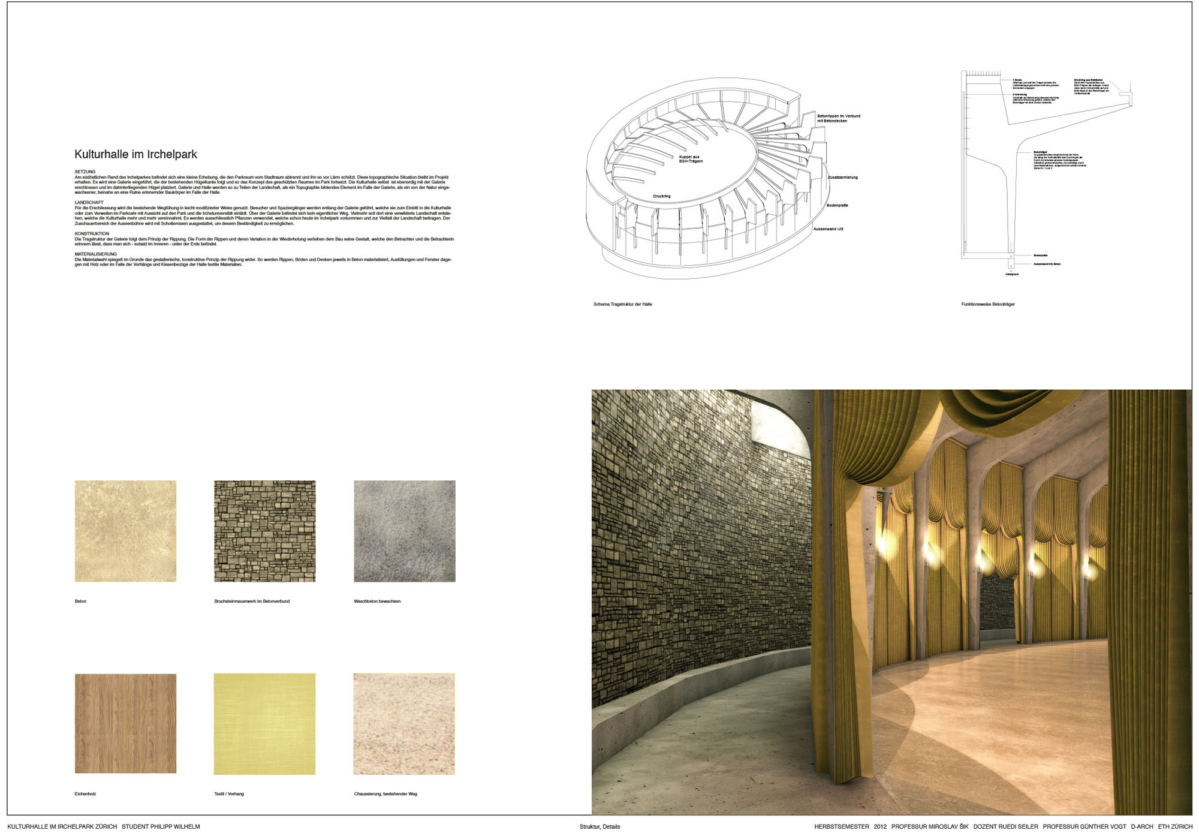
Task: Click 'ETH ZÜRICH' in the footer
Action: pyautogui.click(x=1175, y=827)
